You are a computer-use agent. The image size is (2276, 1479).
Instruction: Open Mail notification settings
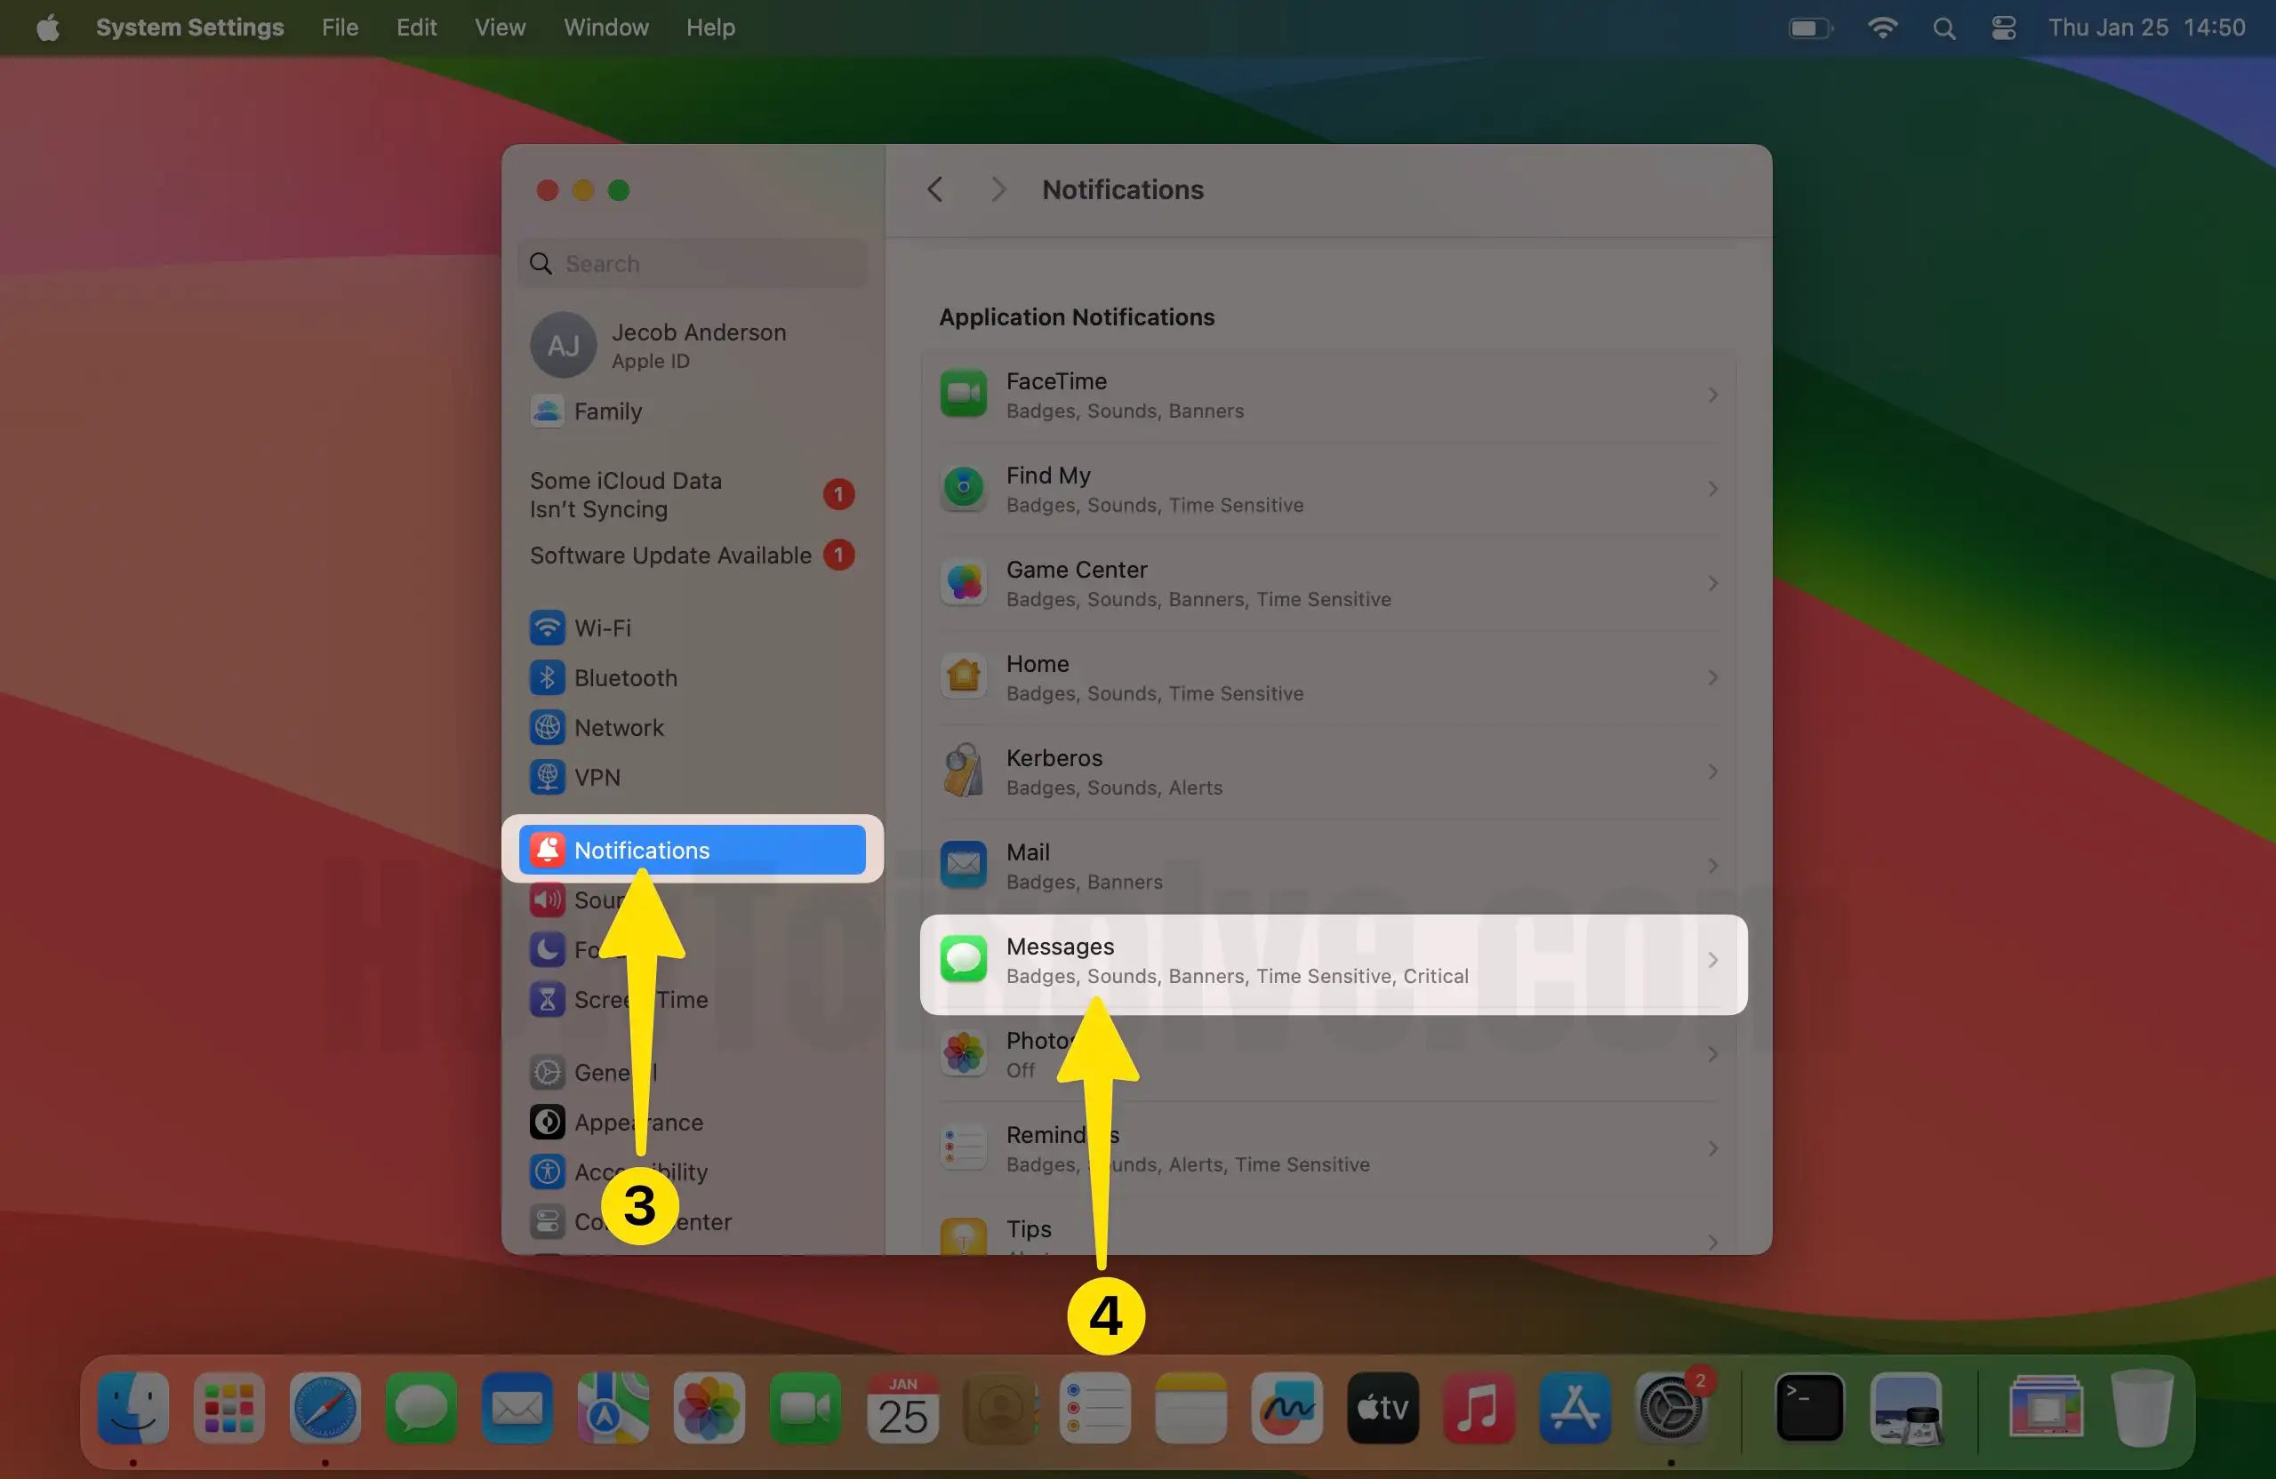pyautogui.click(x=1327, y=865)
